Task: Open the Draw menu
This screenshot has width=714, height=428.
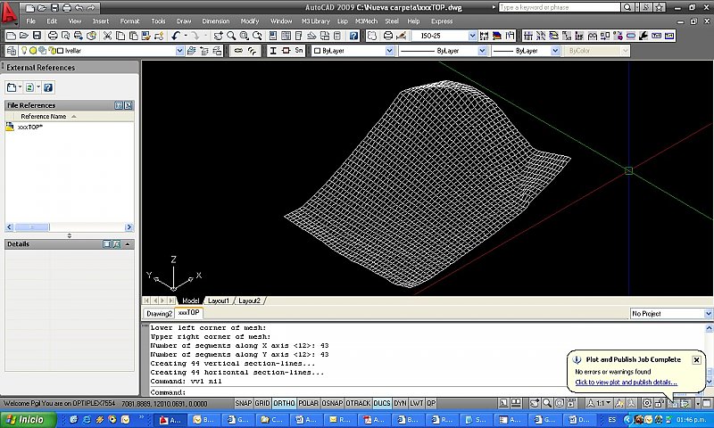Action: [x=184, y=21]
